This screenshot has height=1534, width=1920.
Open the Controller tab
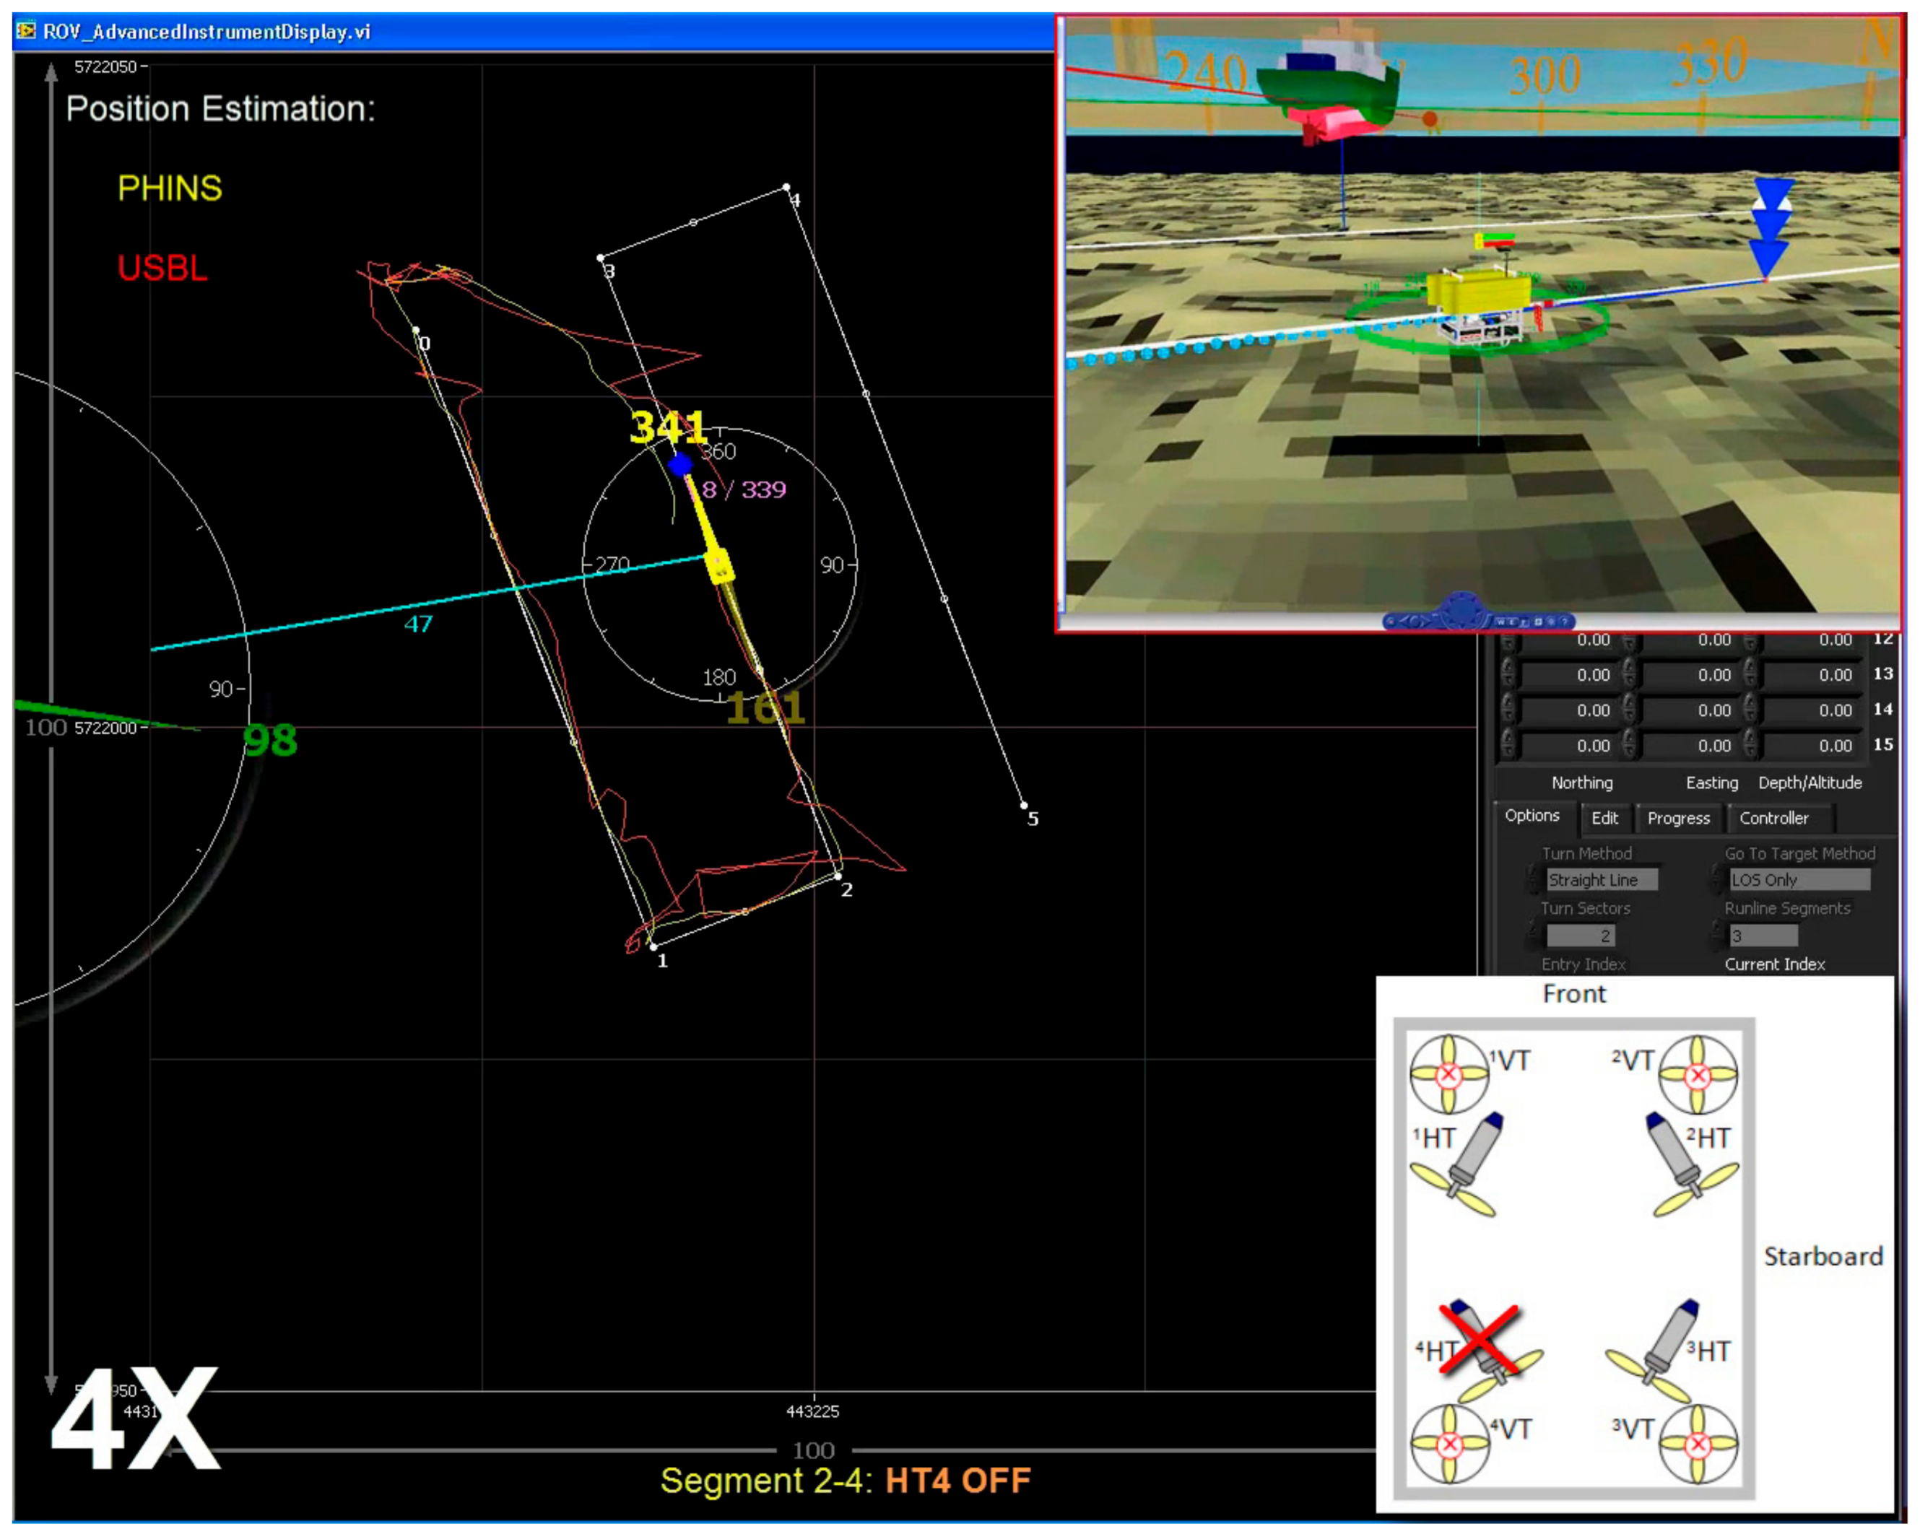pos(1773,818)
